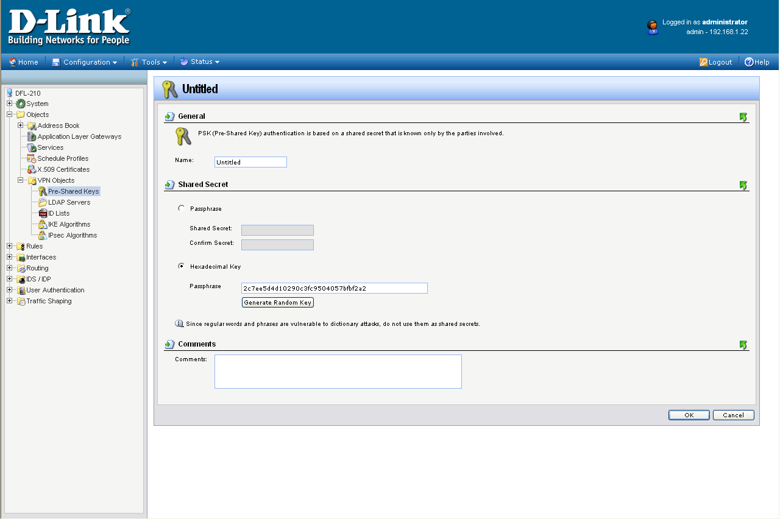Screen dimensions: 780x519
Task: Open IKE Algorithms in the tree
Action: [69, 224]
